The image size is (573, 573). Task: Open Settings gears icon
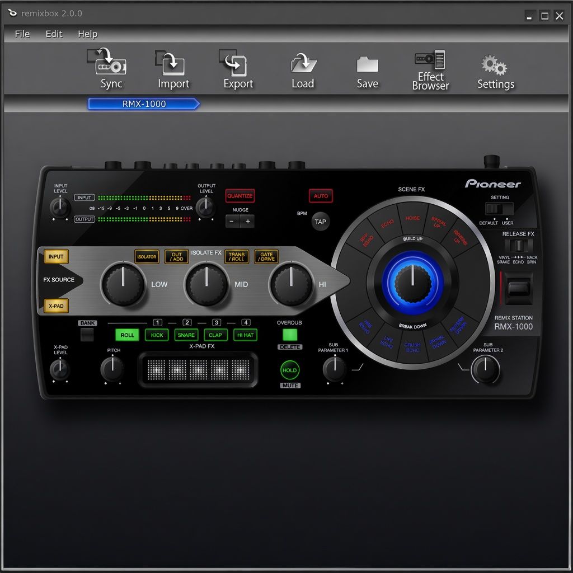coord(496,72)
